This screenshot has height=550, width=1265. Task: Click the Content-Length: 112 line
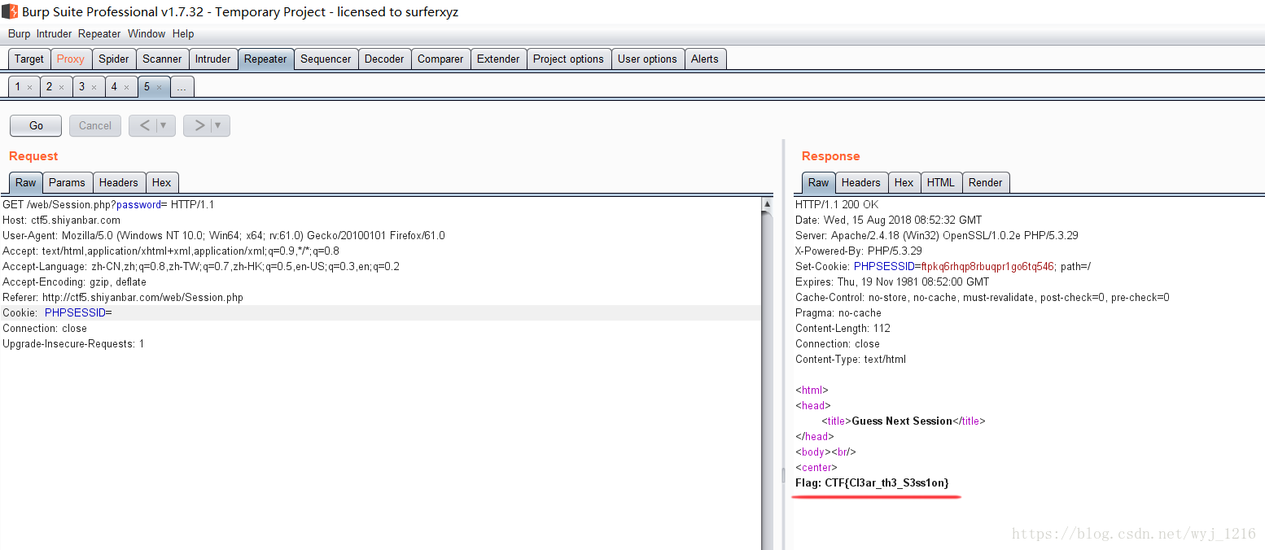[x=843, y=328]
